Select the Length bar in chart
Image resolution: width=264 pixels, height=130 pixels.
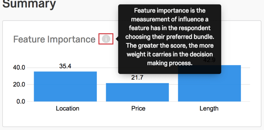click(x=209, y=83)
